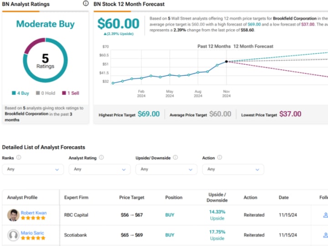Open Robert Kwan analyst profile link
Screen dimensions: 328x246
tap(34, 213)
